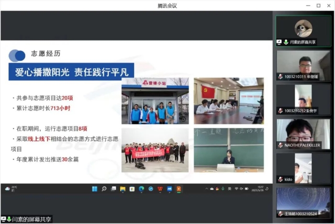Select the video tile of 1003210311
This screenshot has width=335, height=224.
tap(303, 66)
